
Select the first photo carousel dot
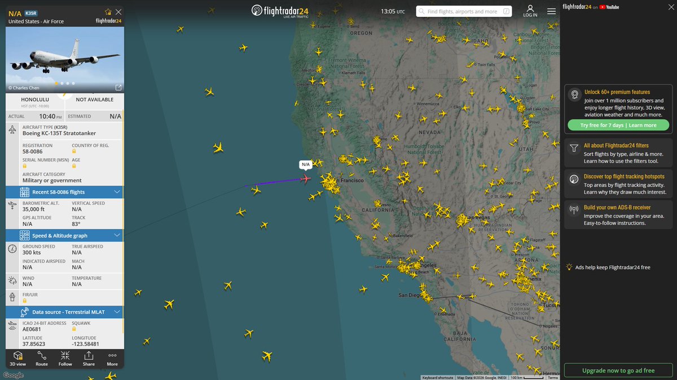[56, 83]
